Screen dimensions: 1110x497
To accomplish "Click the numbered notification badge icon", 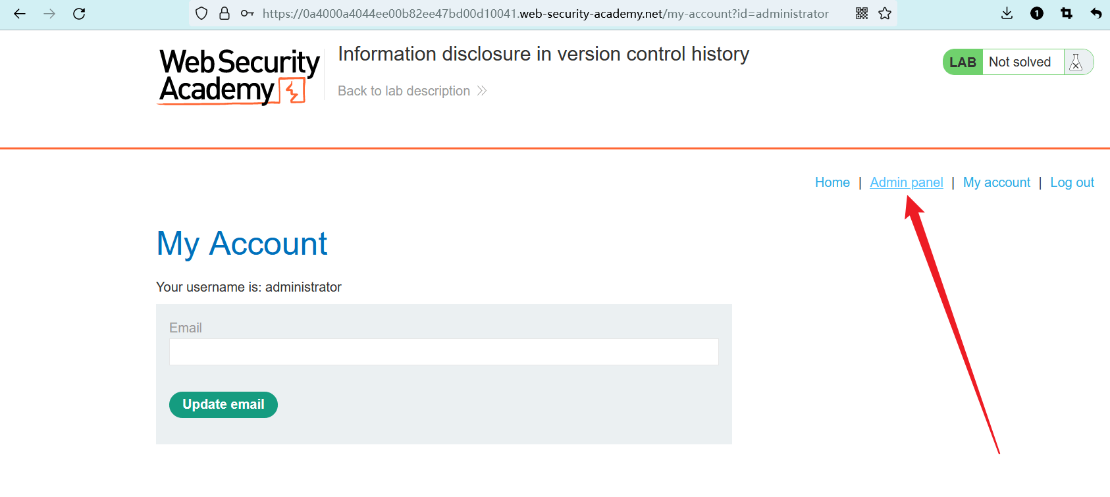I will pyautogui.click(x=1037, y=13).
